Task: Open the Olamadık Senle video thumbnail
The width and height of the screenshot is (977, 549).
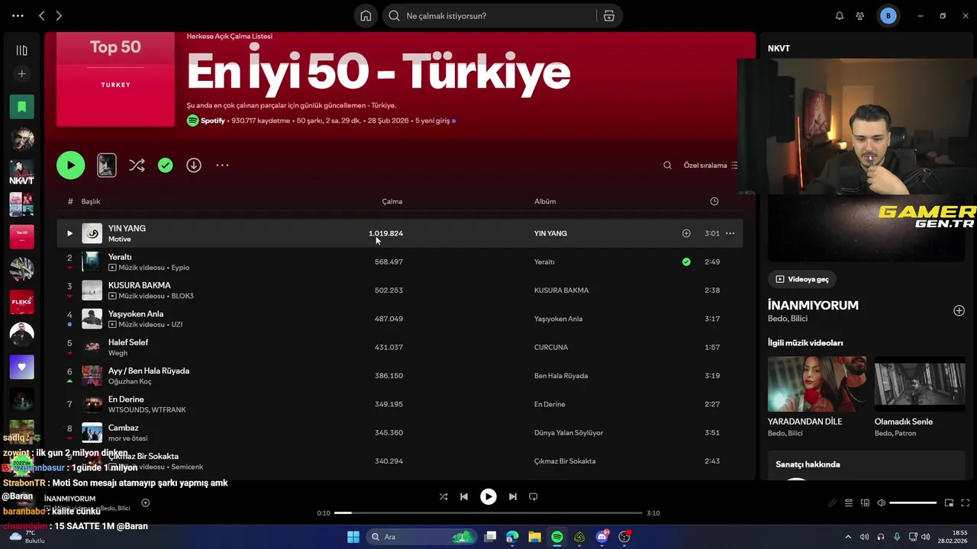Action: coord(920,384)
